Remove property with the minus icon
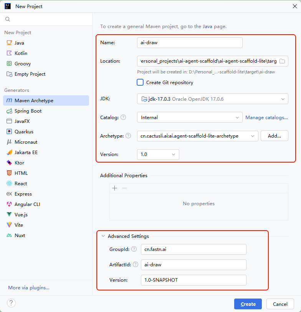The image size is (301, 312). click(125, 188)
